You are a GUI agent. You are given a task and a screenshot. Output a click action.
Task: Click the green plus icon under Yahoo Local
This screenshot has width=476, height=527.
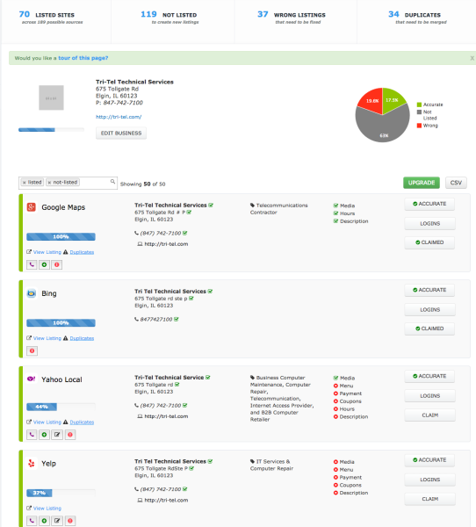(x=44, y=435)
